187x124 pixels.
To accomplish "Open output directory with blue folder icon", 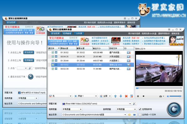I will (x=134, y=115).
